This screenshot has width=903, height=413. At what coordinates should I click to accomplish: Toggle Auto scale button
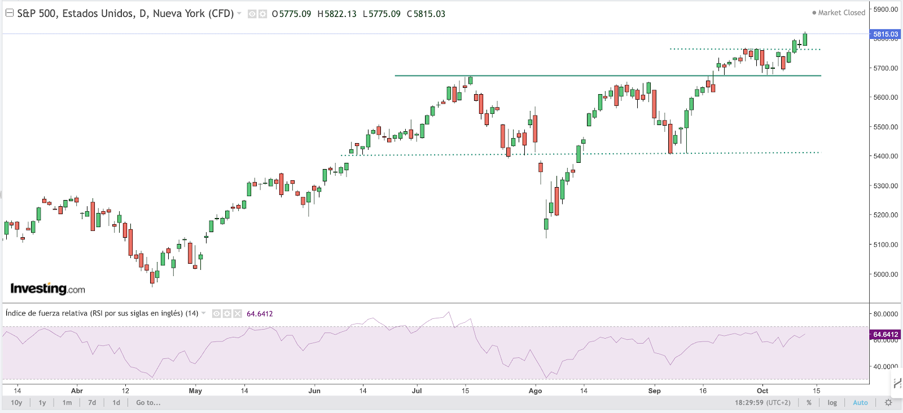pyautogui.click(x=860, y=403)
